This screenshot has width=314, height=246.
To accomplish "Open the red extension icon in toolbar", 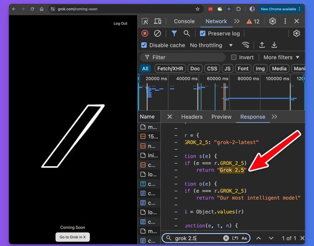I will pos(210,9).
